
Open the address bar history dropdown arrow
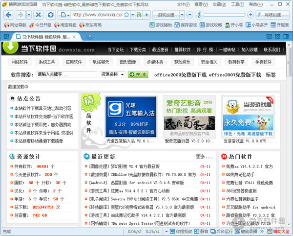pos(133,15)
